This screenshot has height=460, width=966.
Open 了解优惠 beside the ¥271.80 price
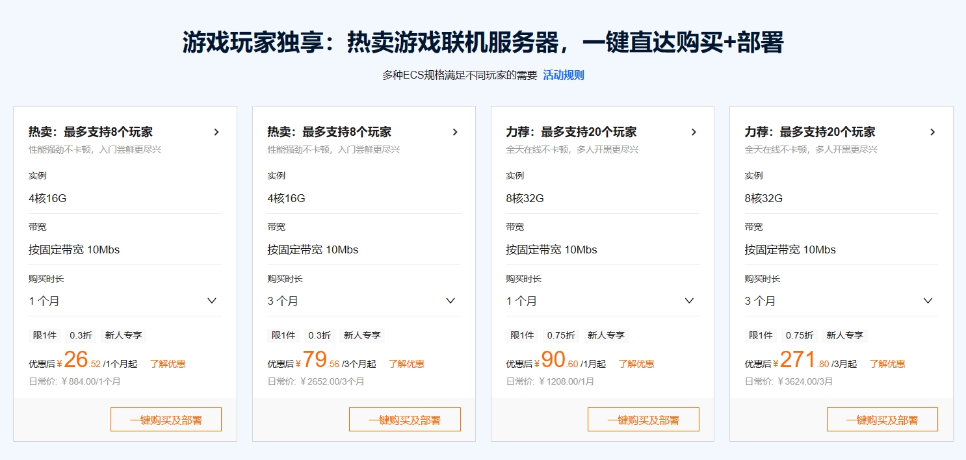pos(887,364)
